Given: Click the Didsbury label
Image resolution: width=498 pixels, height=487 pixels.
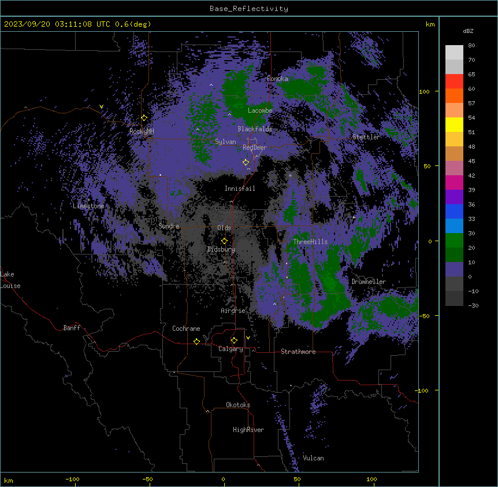Looking at the screenshot, I should tap(221, 249).
